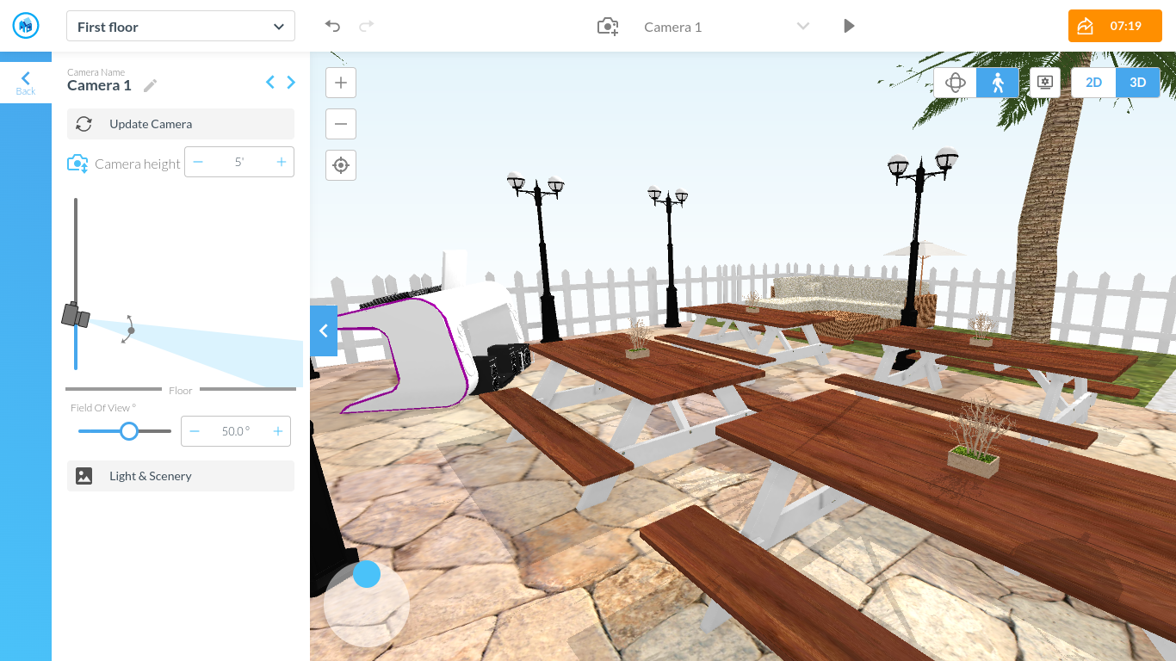Collapse the side panel with the blue chevron
Viewport: 1176px width, 661px height.
(x=324, y=330)
